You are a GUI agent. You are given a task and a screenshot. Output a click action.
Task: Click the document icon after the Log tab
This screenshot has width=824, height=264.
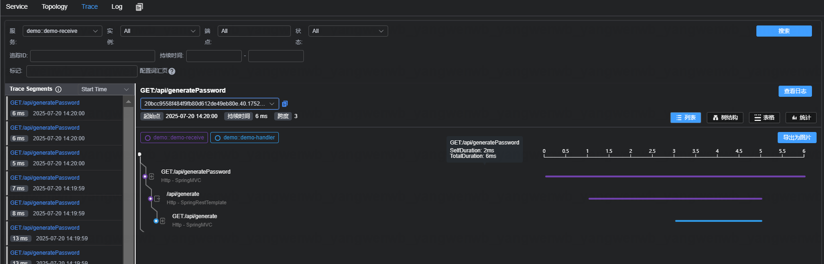(139, 7)
